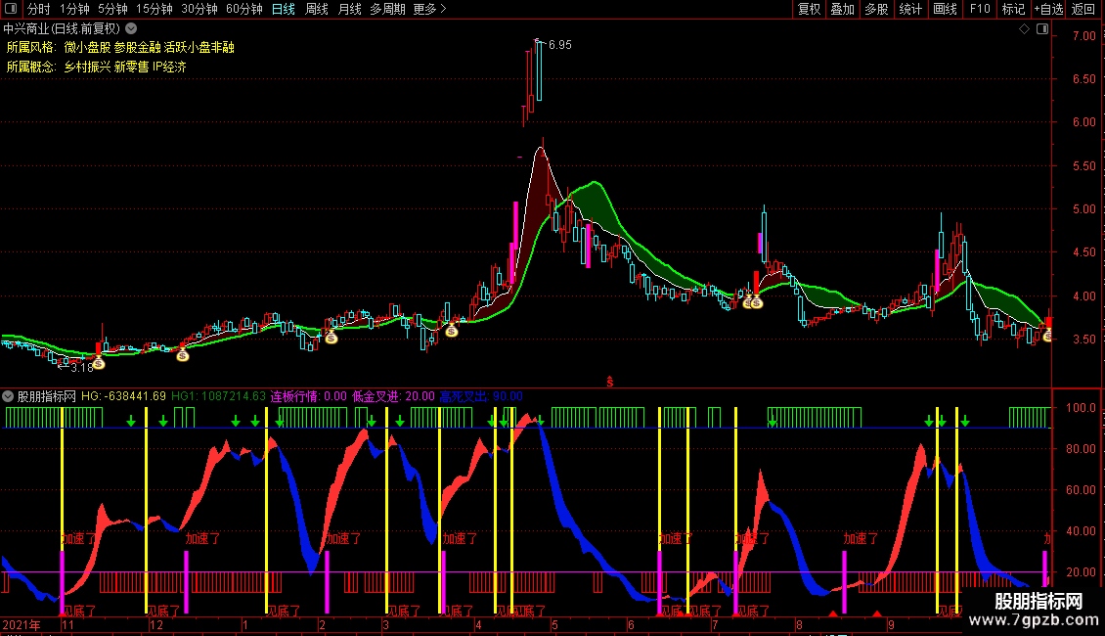The width and height of the screenshot is (1105, 636).
Task: Click the 乡村振兴 concept label
Action: (x=87, y=67)
